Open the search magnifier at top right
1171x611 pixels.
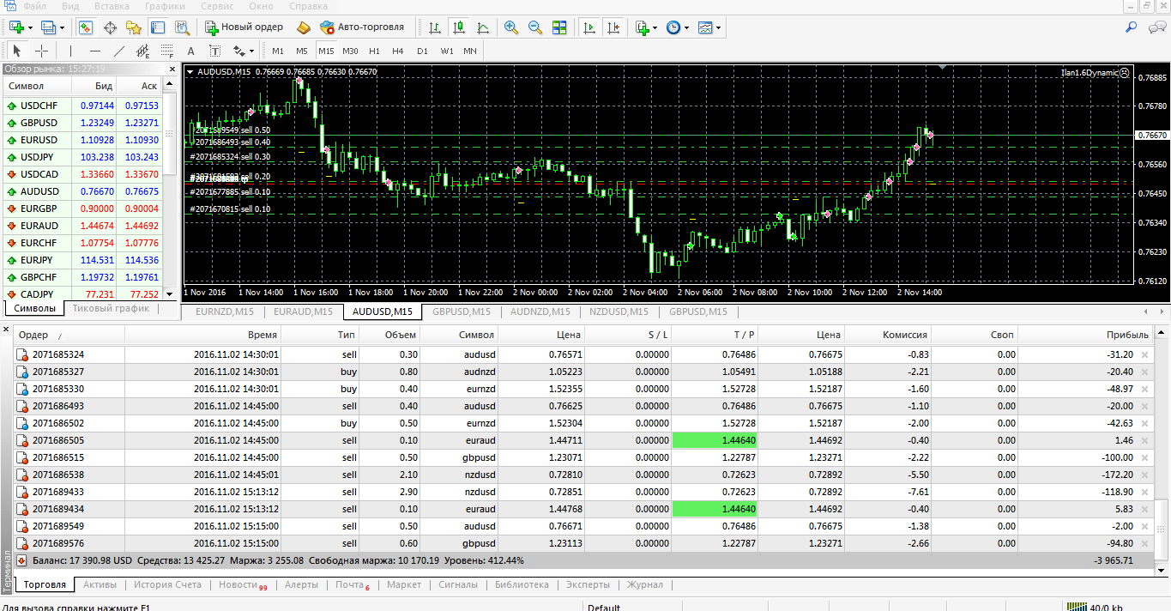1131,27
